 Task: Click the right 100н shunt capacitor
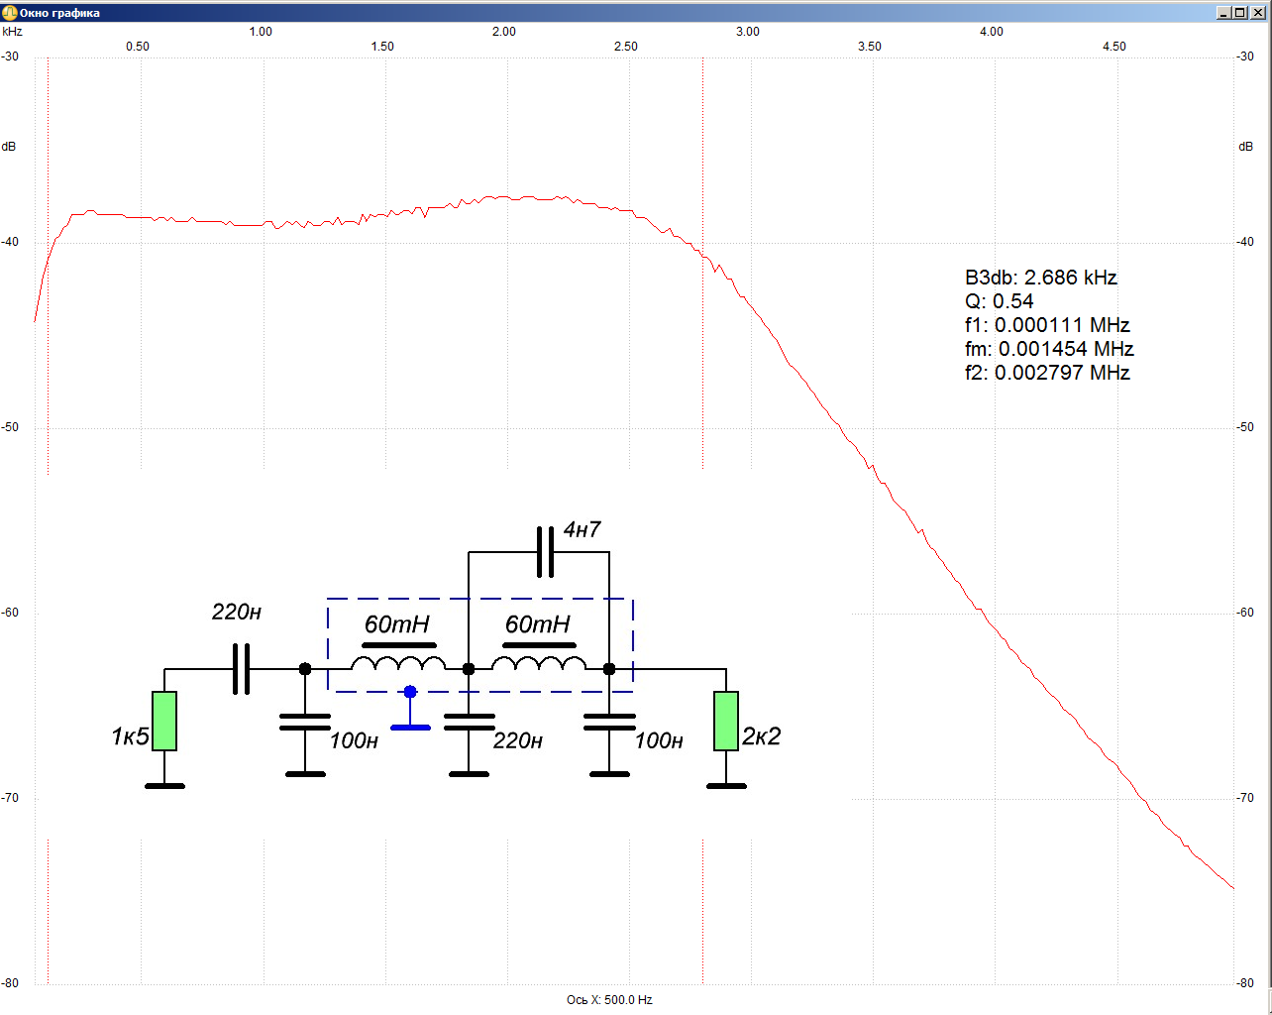point(609,722)
